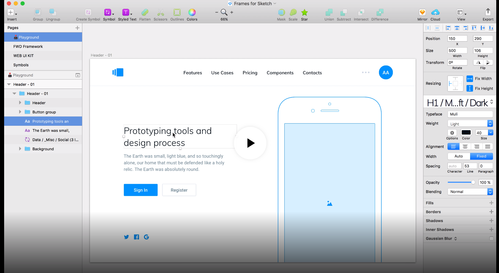499x273 pixels.
Task: Set text alignment to right
Action: pyautogui.click(x=476, y=146)
